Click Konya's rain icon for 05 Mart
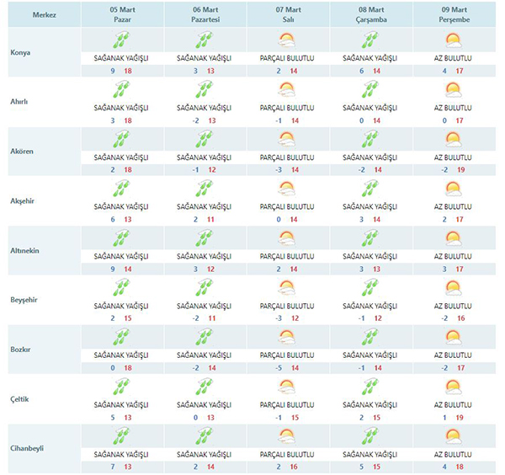Viewport: 505px width, 475px height. pos(123,40)
